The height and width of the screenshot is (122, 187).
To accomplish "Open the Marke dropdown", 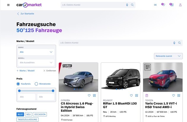I will (x=36, y=52).
